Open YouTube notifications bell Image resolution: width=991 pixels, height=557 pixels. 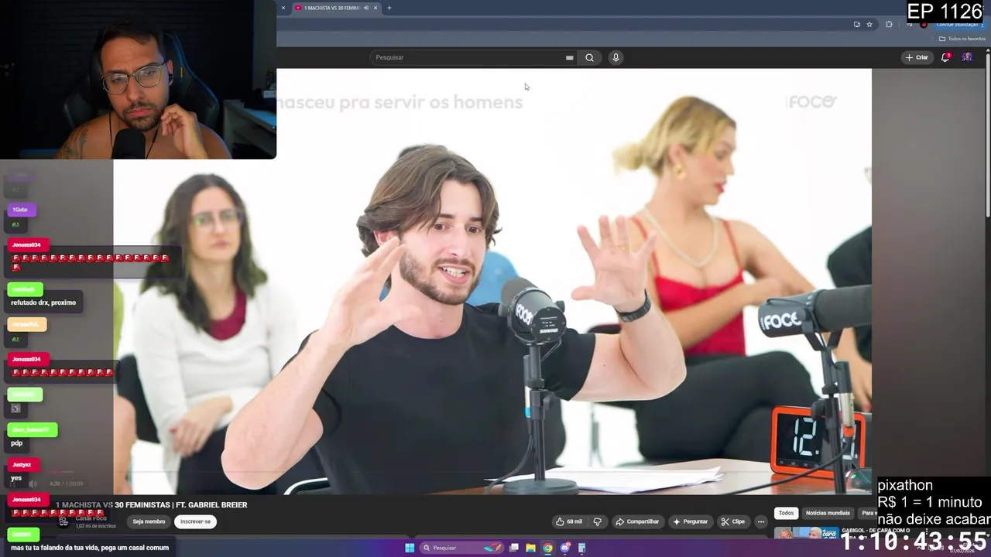[x=945, y=57]
